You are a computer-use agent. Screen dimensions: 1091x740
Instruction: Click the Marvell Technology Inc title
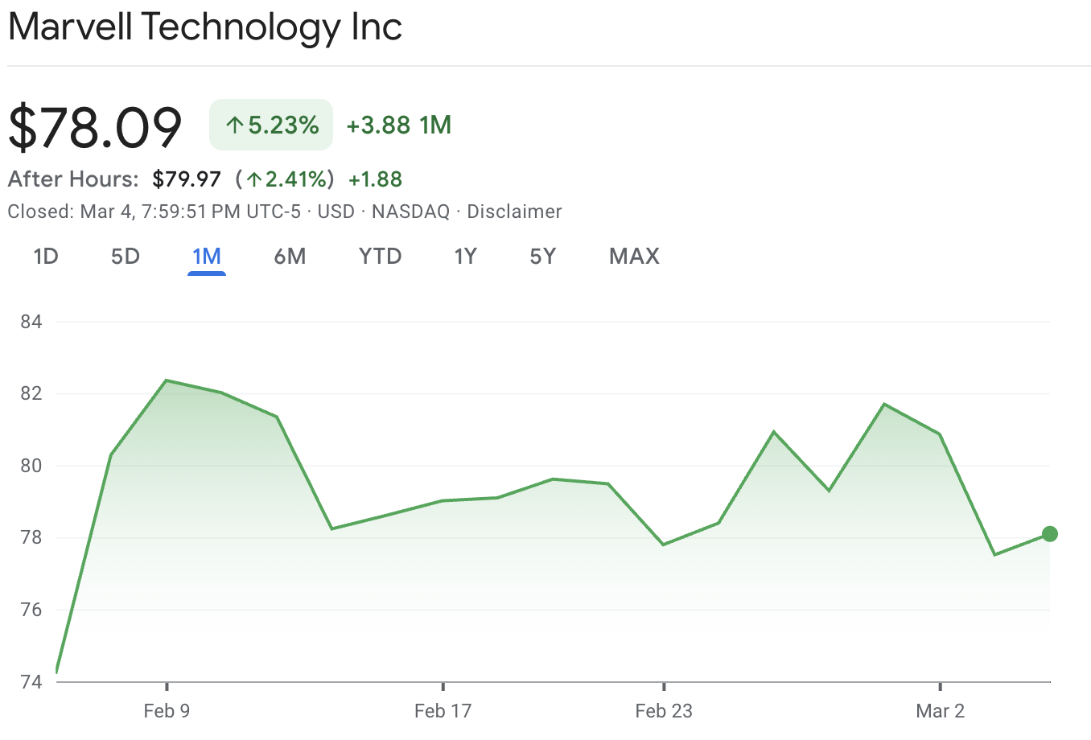tap(205, 27)
